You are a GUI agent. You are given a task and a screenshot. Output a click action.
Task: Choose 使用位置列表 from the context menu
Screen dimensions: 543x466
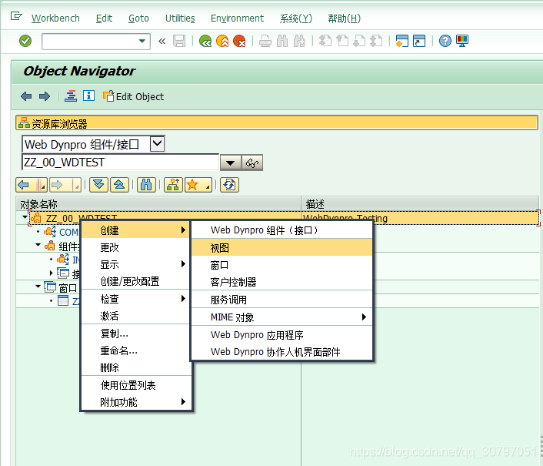click(135, 385)
